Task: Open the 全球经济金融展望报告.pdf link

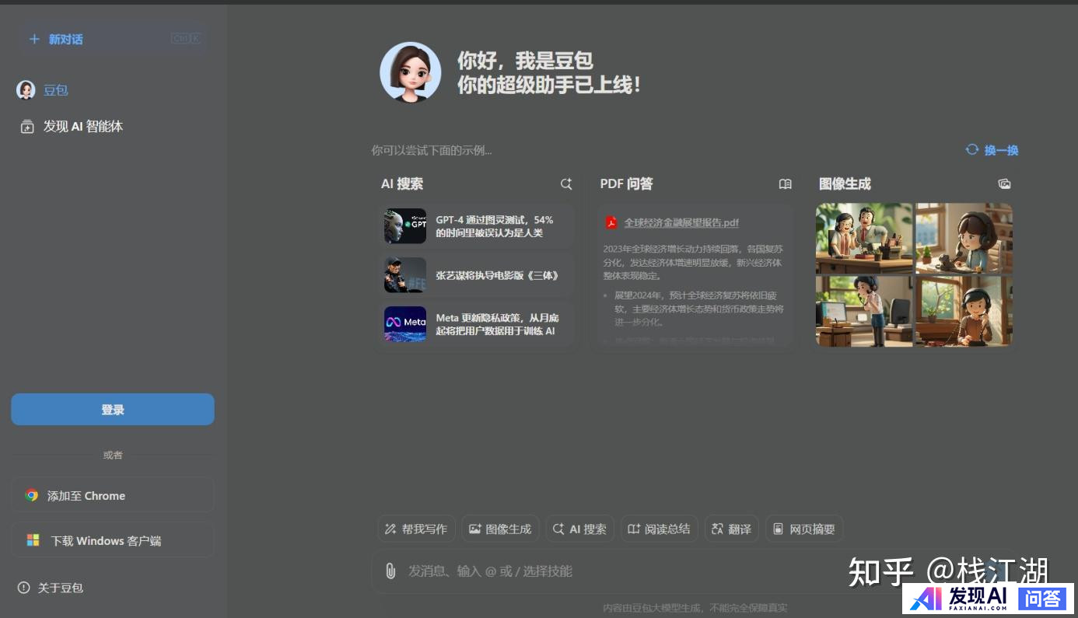Action: coord(681,222)
